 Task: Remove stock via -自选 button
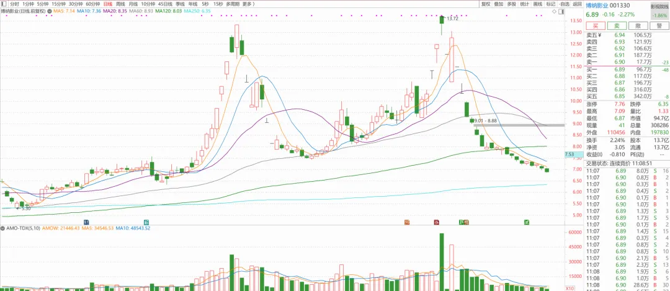[x=564, y=4]
